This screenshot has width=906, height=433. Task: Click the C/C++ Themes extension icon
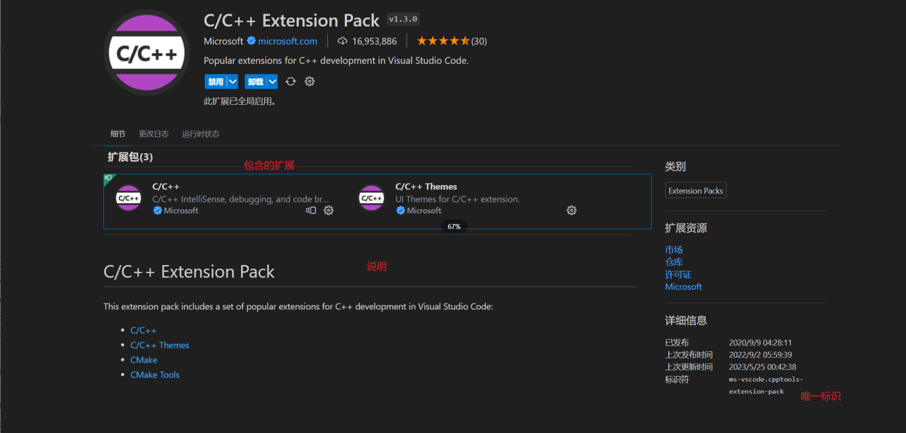click(371, 198)
